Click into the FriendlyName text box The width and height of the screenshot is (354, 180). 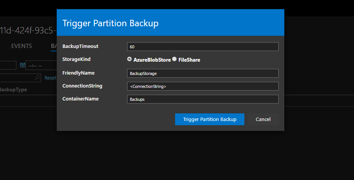[203, 73]
